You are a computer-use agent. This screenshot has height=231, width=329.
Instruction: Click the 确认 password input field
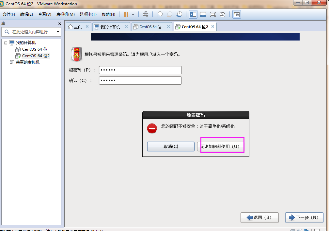(140, 81)
